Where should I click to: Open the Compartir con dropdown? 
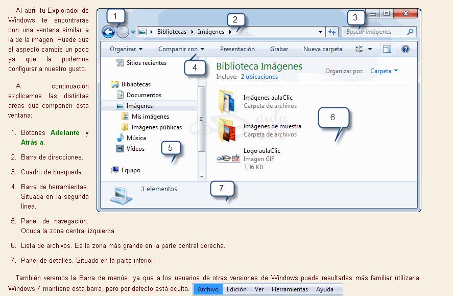181,49
